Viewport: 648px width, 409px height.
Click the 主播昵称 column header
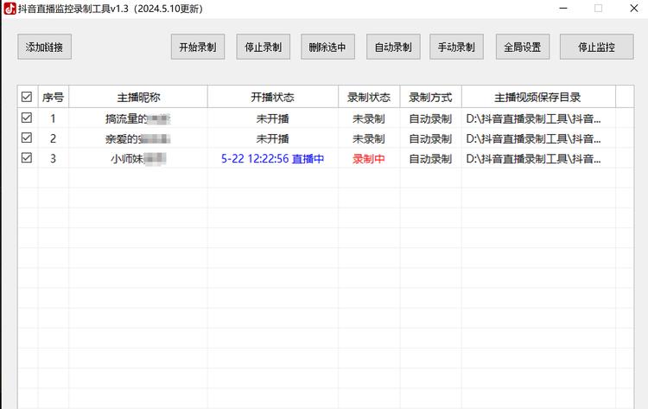(138, 97)
